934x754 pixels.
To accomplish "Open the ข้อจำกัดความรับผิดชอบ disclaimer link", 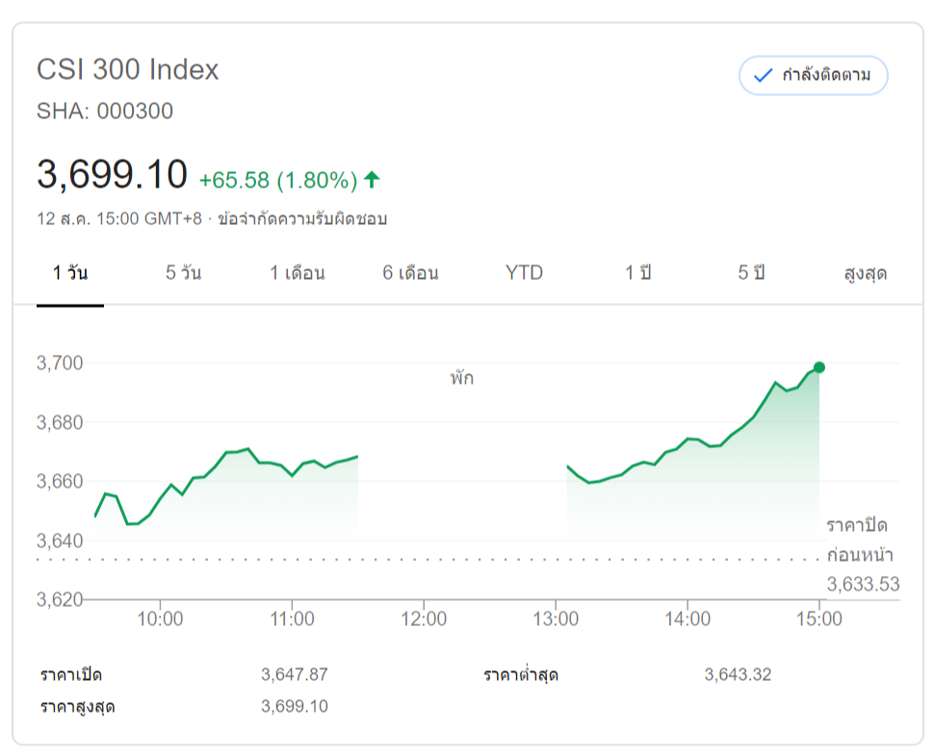I will coord(302,218).
